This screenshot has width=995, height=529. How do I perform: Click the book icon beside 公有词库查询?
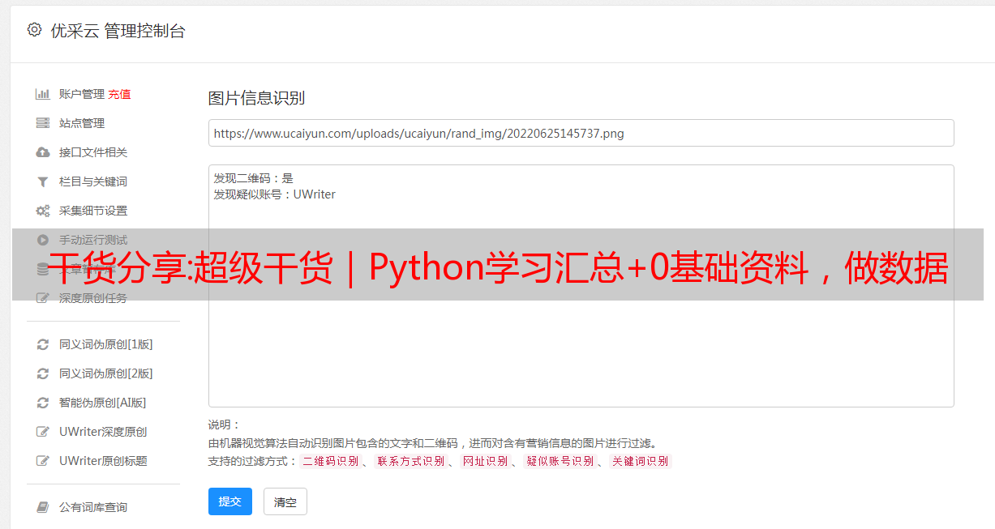(x=43, y=507)
